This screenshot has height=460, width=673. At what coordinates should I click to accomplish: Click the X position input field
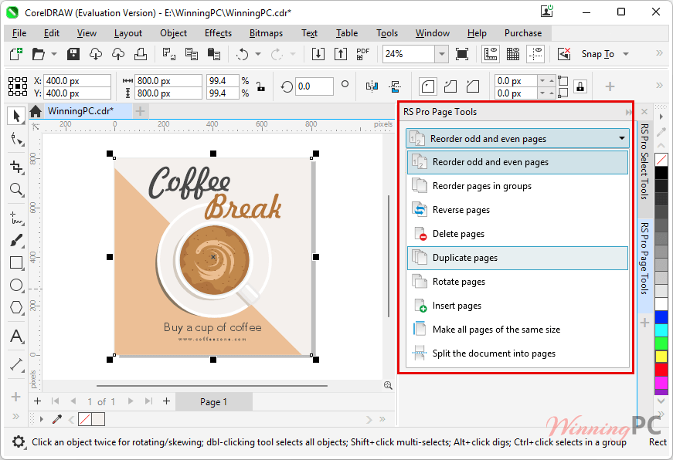tap(77, 80)
